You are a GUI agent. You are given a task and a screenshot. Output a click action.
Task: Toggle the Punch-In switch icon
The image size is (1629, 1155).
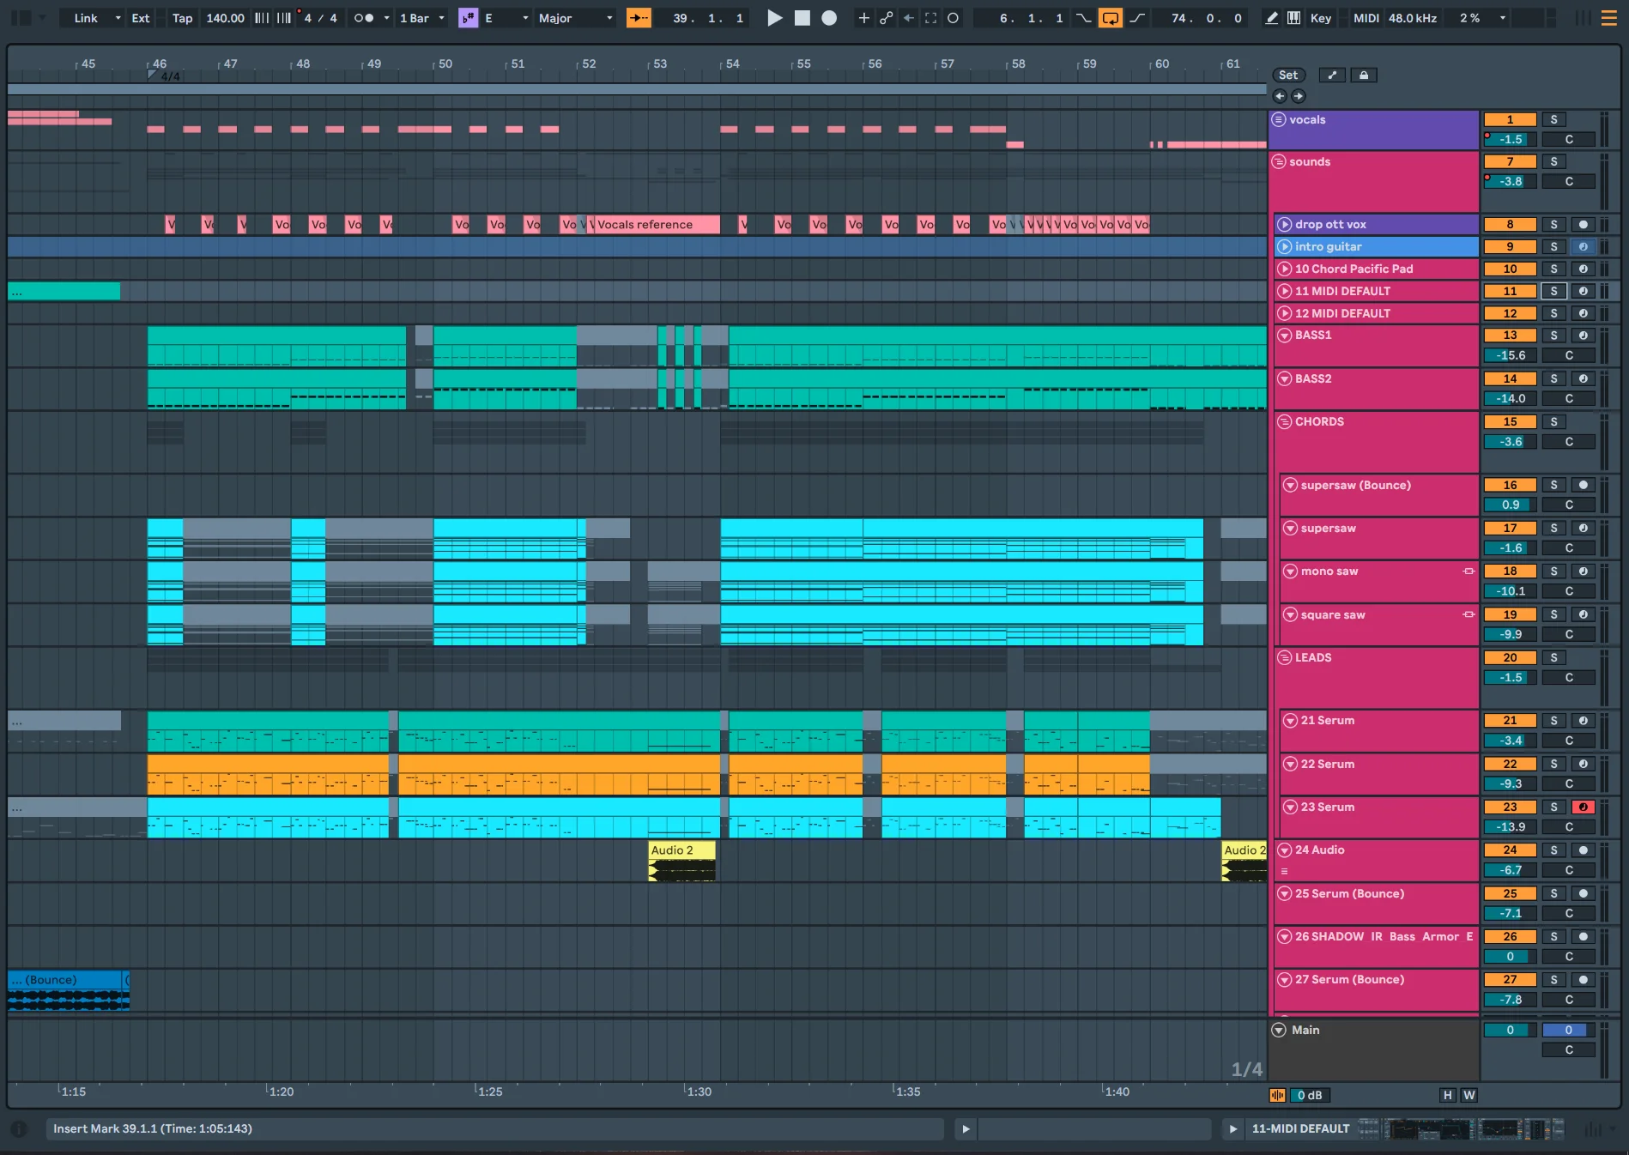pyautogui.click(x=1085, y=18)
